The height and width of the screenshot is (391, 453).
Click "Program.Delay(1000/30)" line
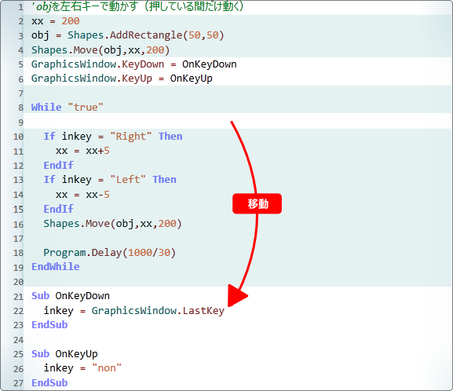[109, 253]
